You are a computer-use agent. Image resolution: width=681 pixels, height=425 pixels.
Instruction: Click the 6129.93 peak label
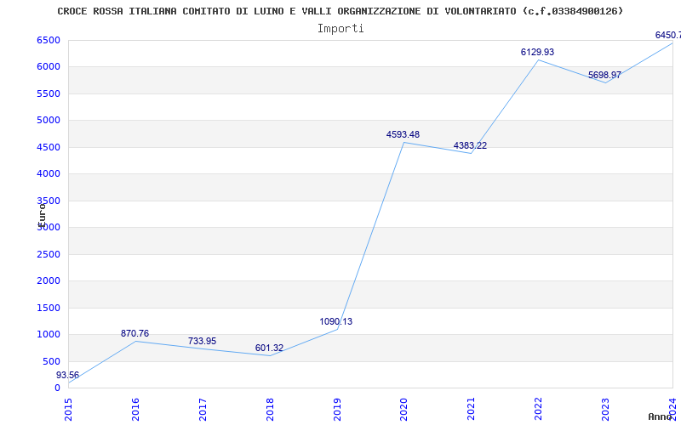coord(538,53)
